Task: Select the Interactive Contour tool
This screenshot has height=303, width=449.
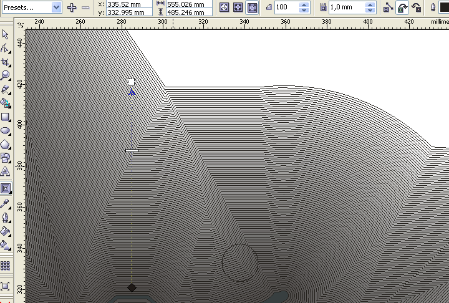Action: [6, 188]
